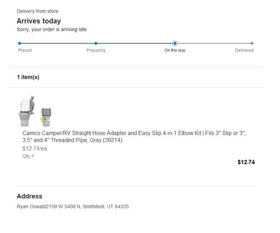This screenshot has height=233, width=280.
Task: Click the Smithfield, UT delivery address
Action: click(x=73, y=207)
